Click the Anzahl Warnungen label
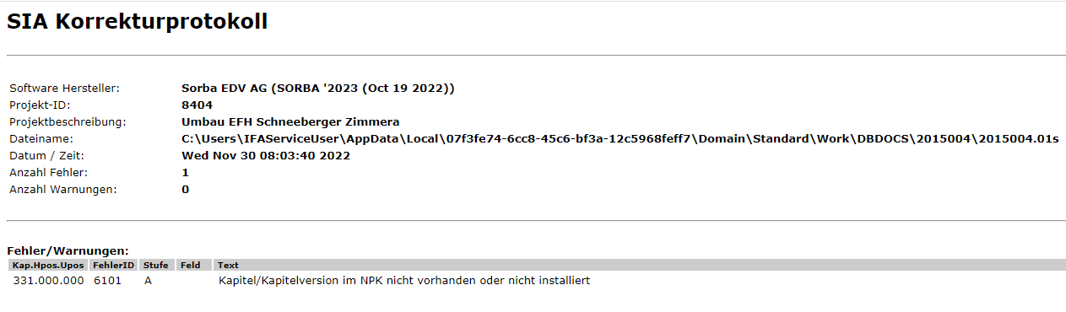The height and width of the screenshot is (312, 1066). tap(63, 189)
